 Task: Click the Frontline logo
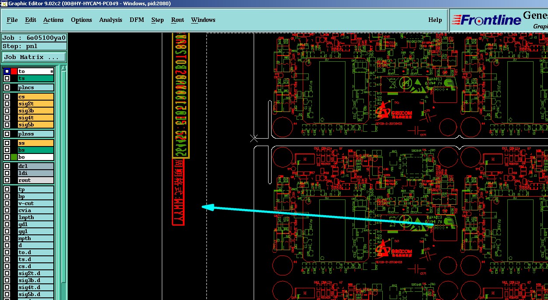click(x=487, y=20)
